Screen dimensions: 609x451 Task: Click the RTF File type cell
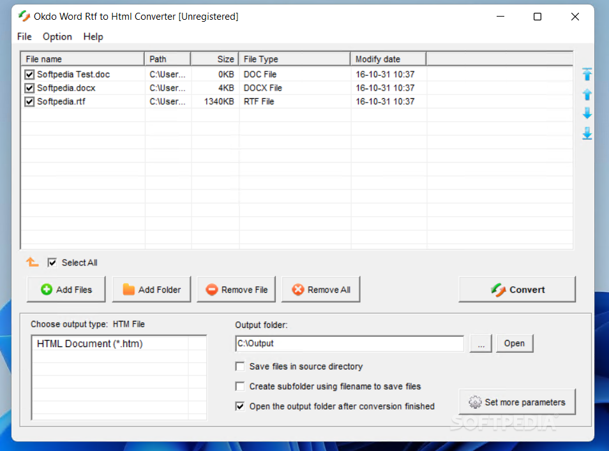[x=259, y=101]
